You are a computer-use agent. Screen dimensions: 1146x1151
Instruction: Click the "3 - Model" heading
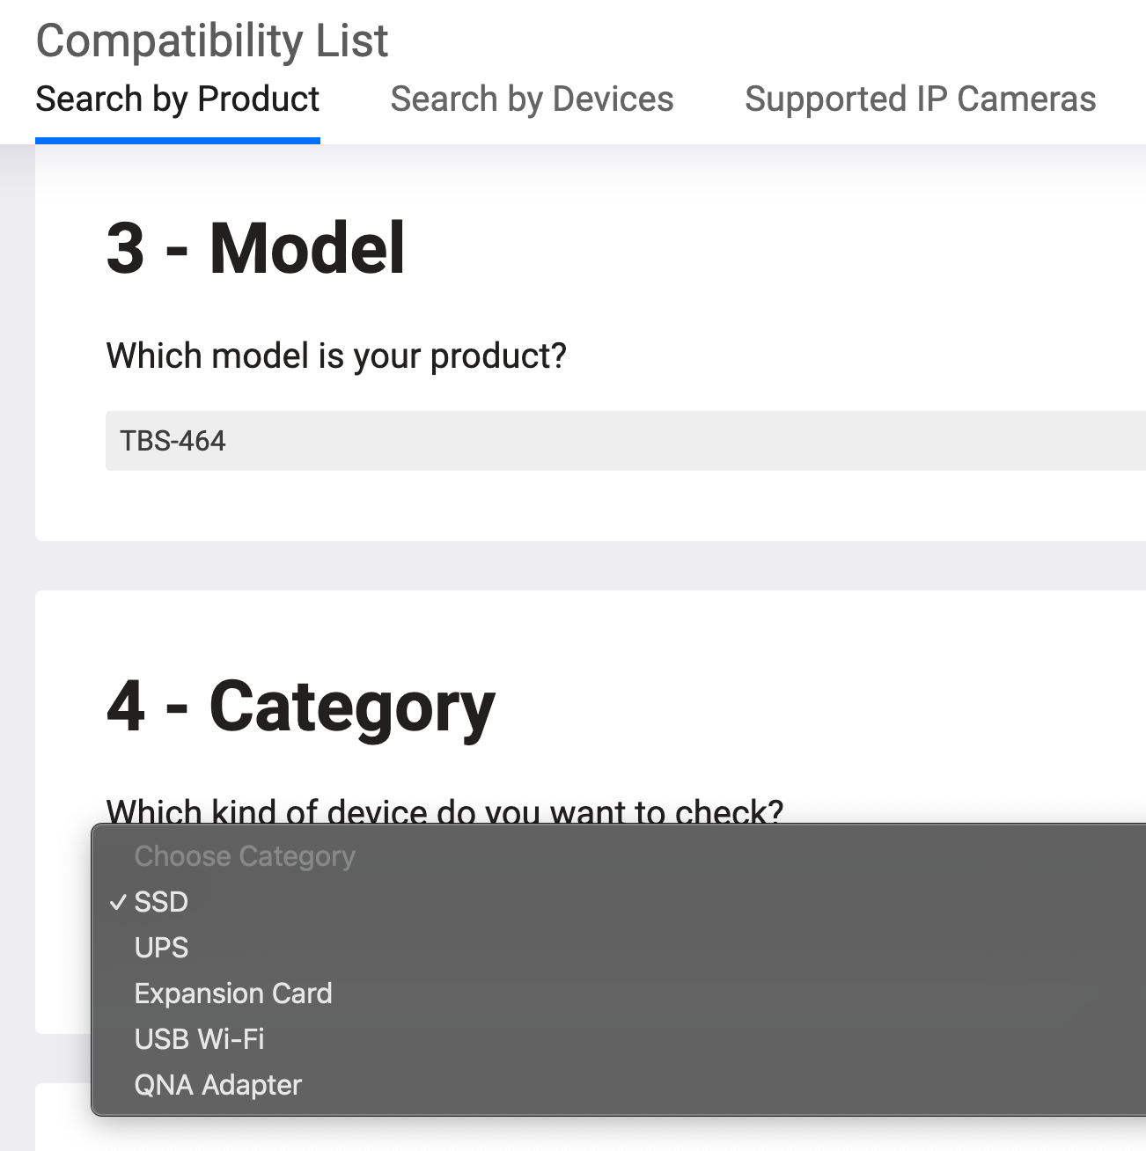pos(255,249)
